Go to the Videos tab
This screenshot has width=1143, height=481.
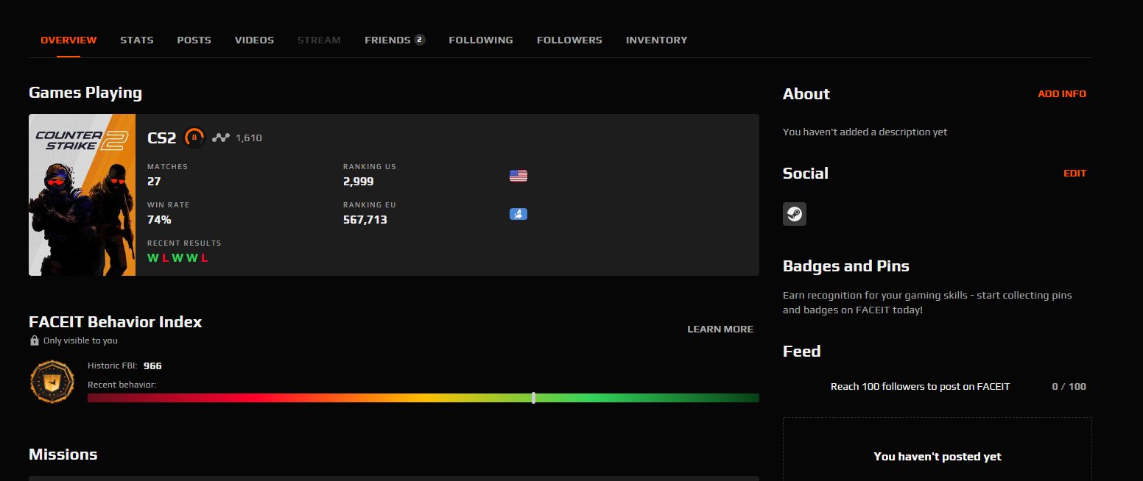pos(254,40)
